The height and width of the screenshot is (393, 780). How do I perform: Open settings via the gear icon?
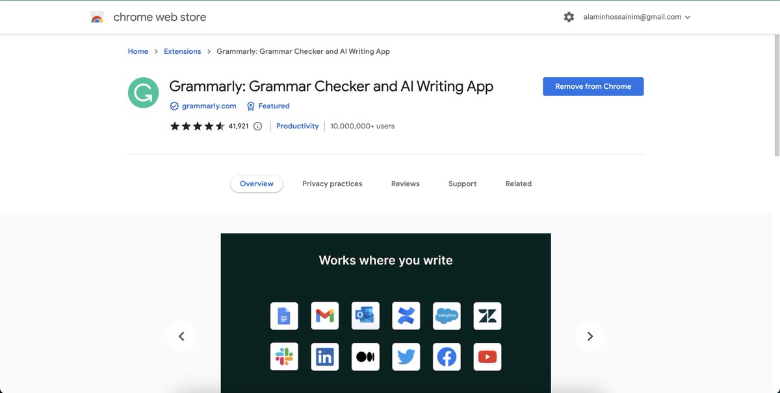point(569,18)
